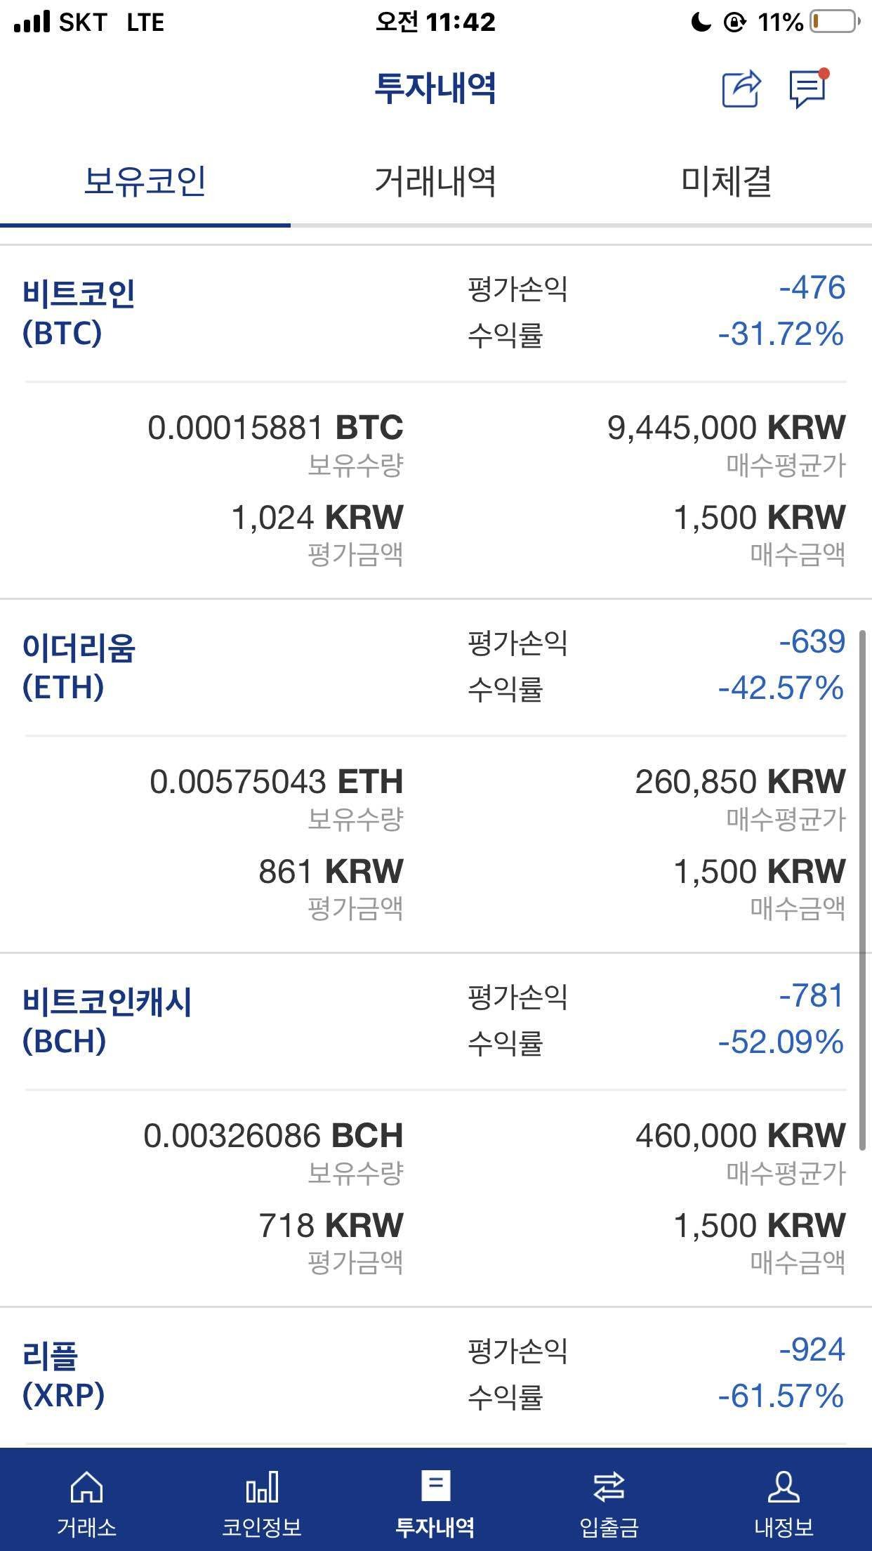Screen dimensions: 872x1551
Task: Tap BCH quantity 0.00326086 BCH
Action: 273,1135
